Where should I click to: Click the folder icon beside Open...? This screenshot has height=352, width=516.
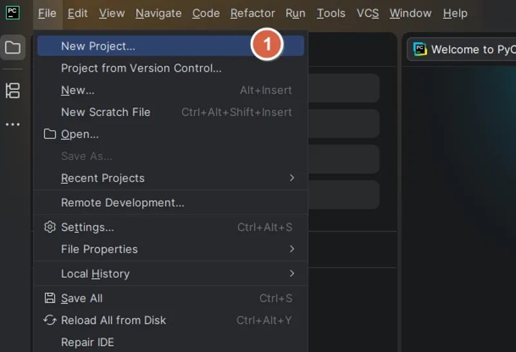click(50, 134)
